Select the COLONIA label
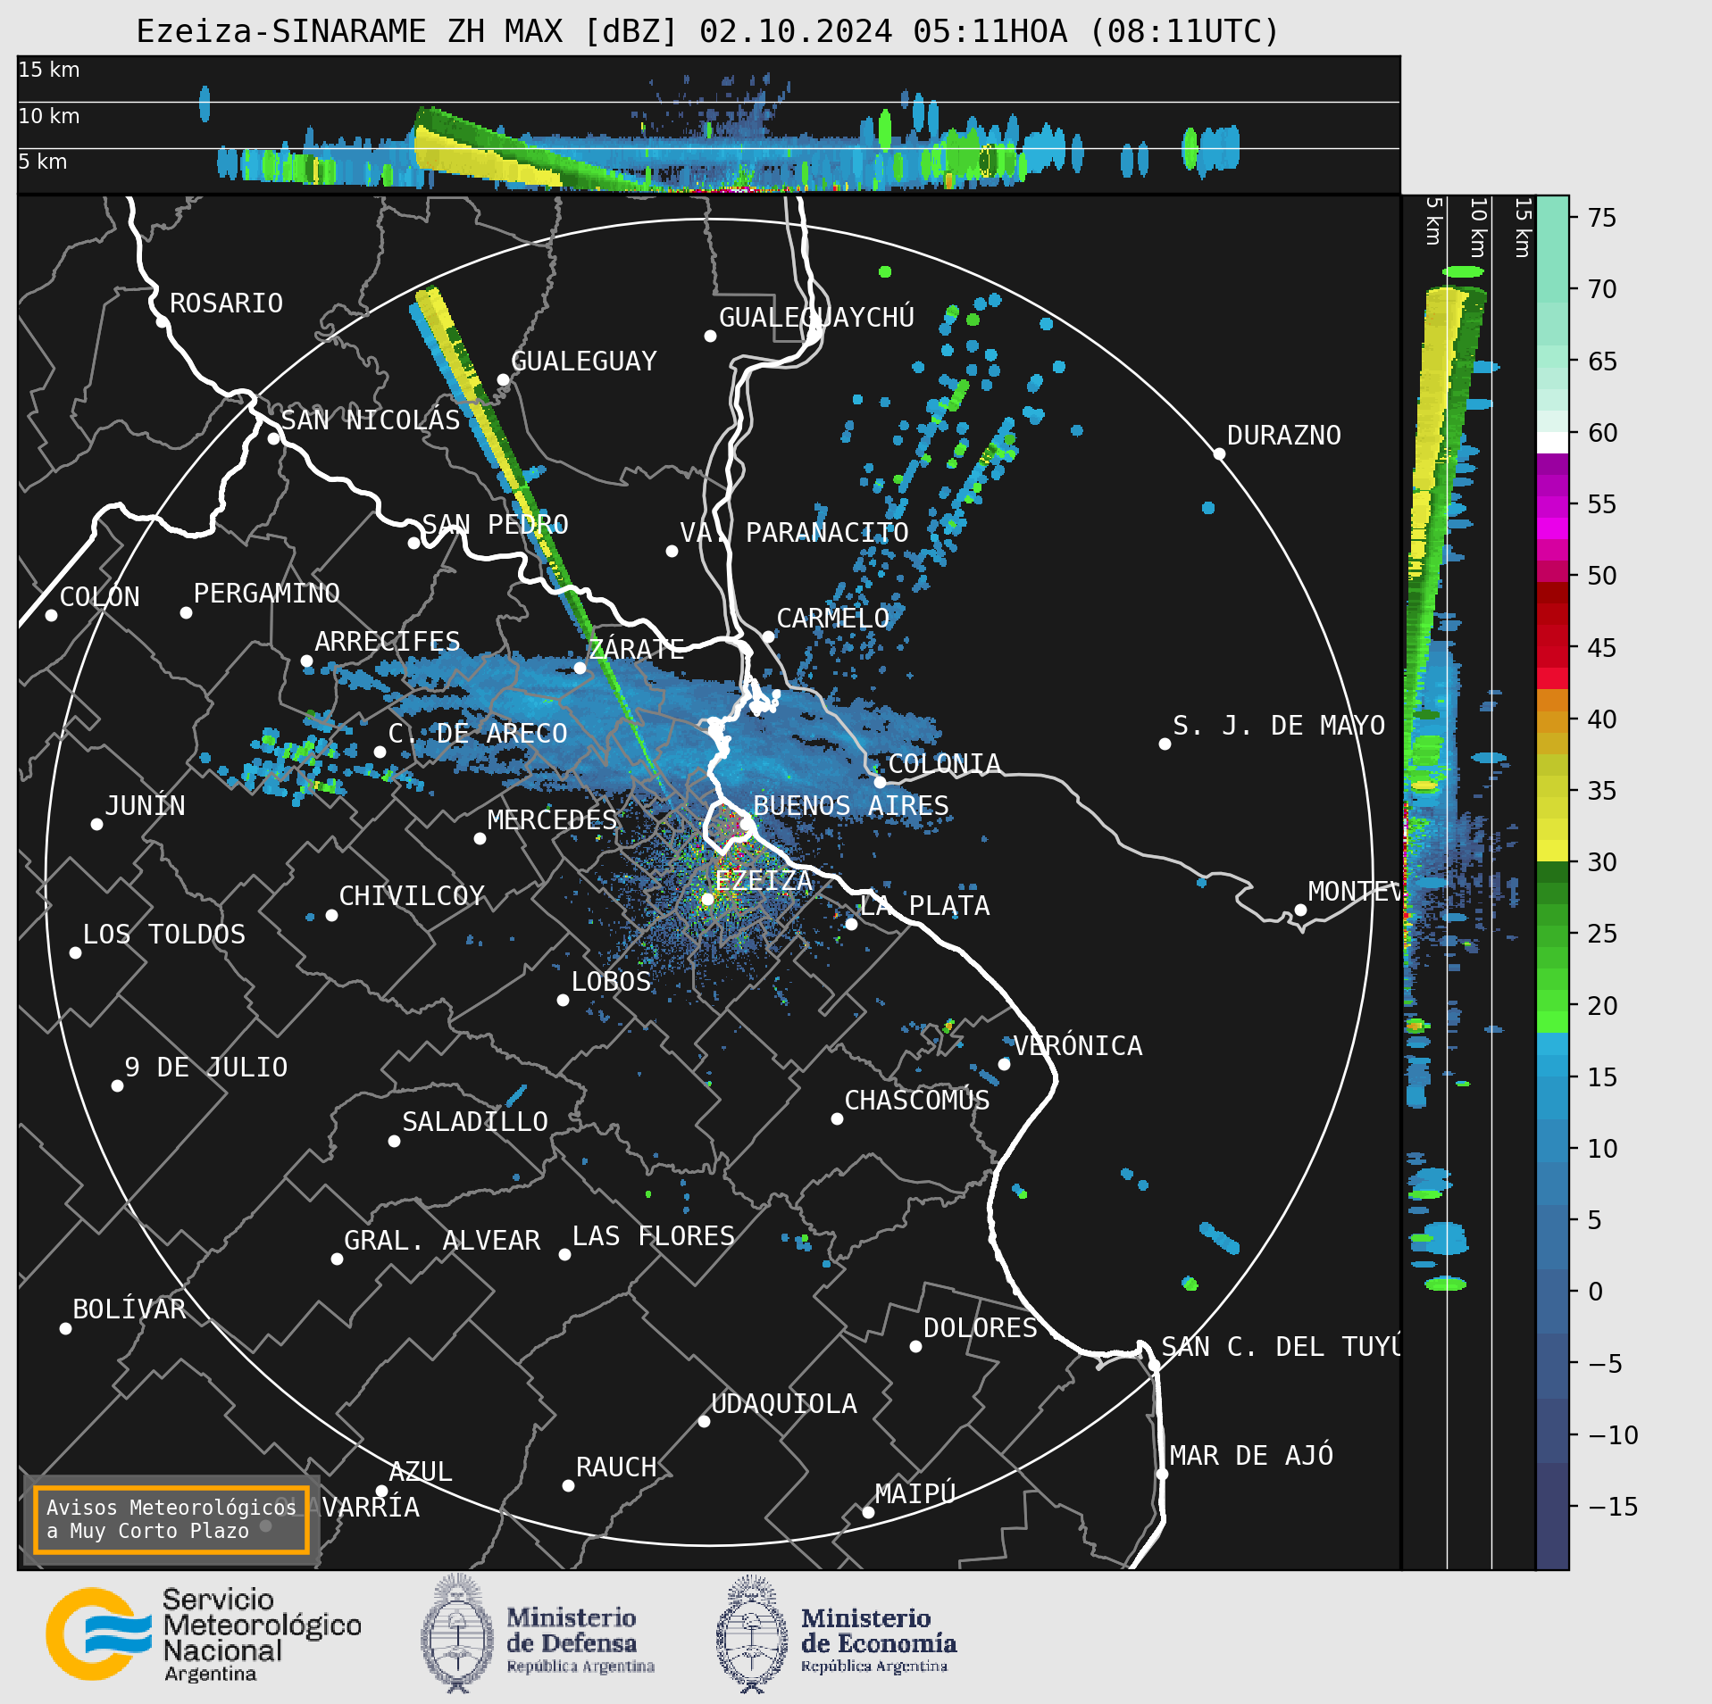The height and width of the screenshot is (1704, 1712). 944,764
